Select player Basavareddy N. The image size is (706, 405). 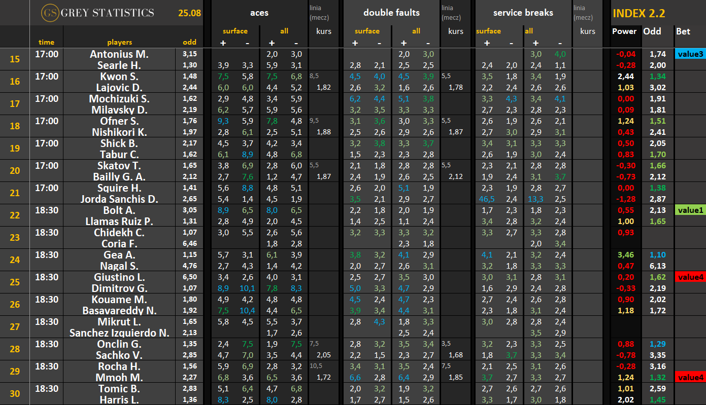point(119,310)
